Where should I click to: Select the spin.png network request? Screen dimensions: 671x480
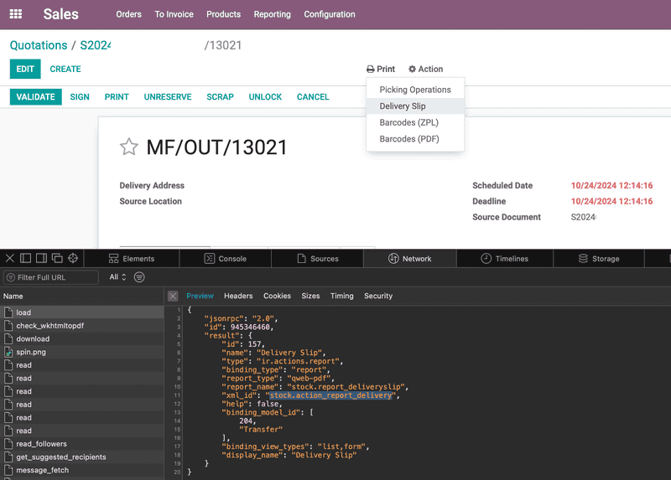82,352
